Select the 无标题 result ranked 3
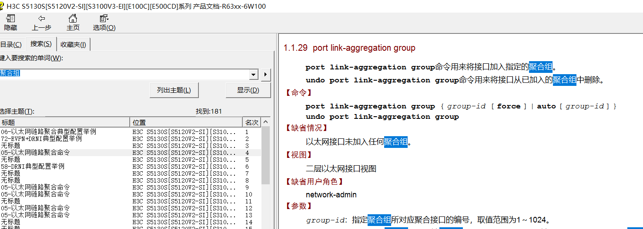This screenshot has width=643, height=229. click(x=131, y=146)
